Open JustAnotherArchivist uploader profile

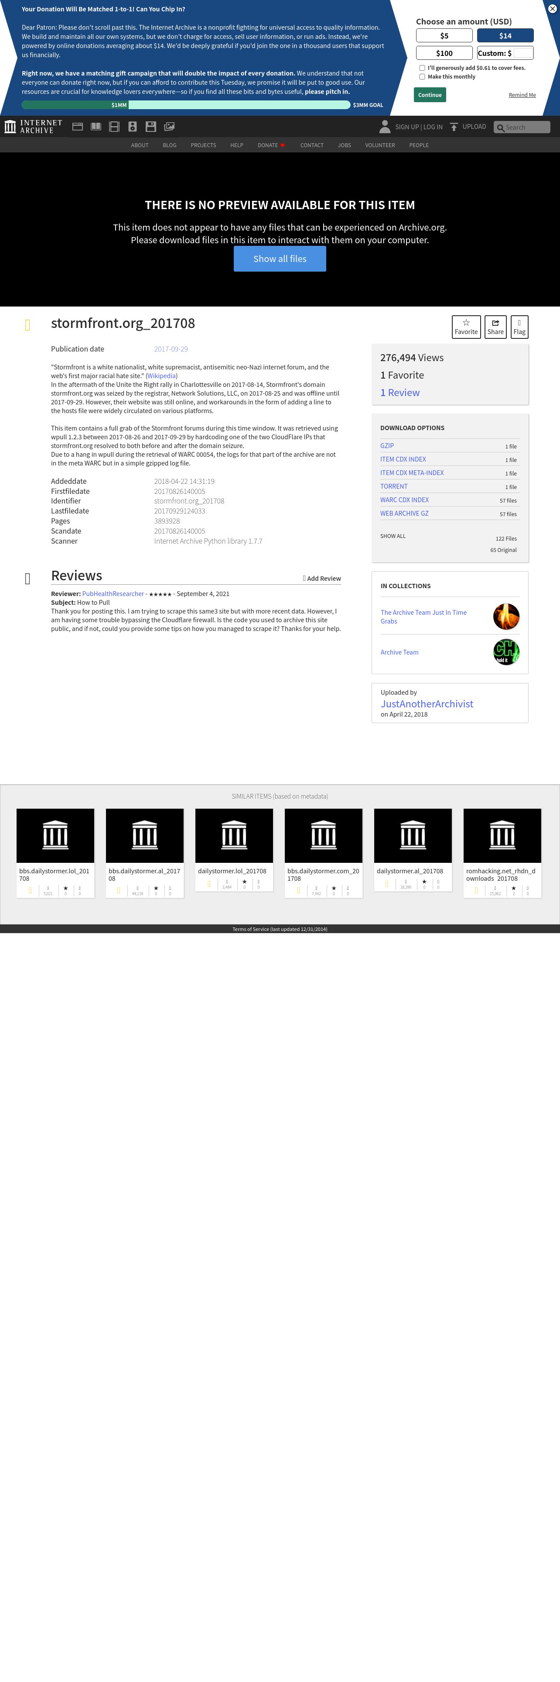(x=427, y=704)
